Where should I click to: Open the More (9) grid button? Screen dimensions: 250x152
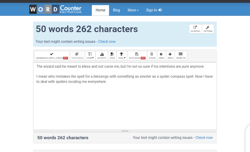(181, 56)
